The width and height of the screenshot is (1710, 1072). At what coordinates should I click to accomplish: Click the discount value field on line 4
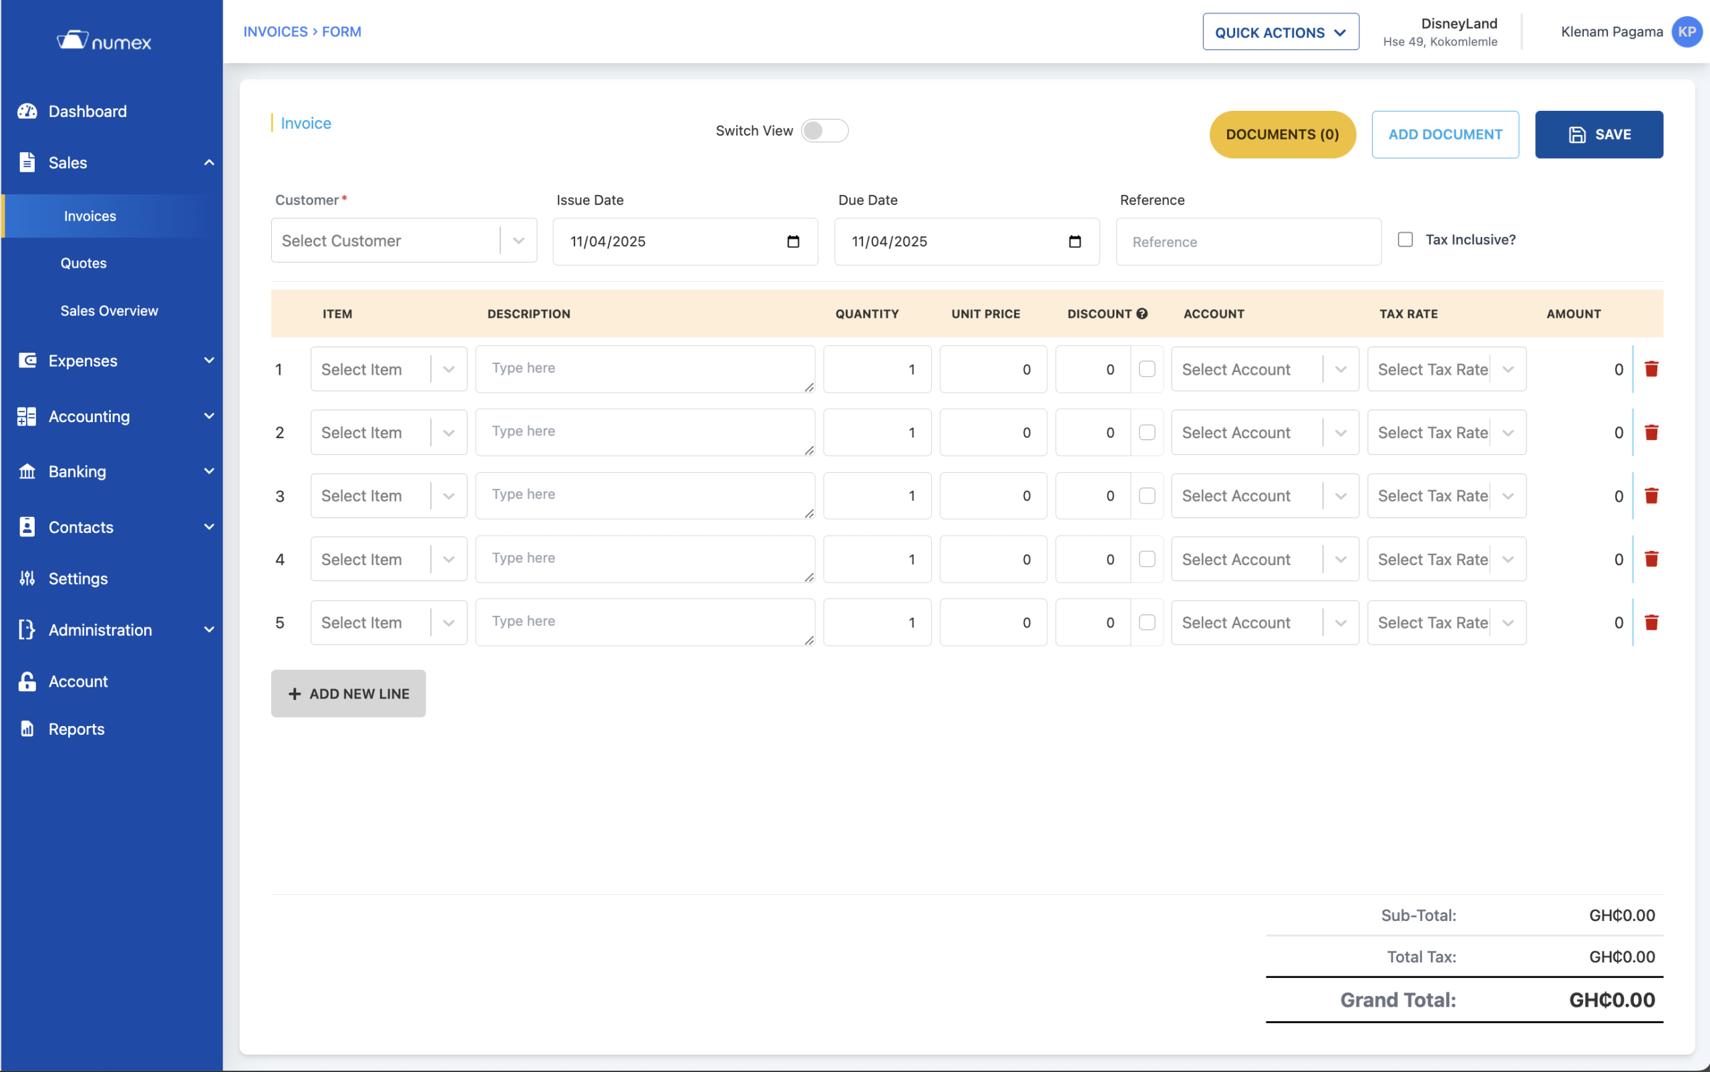click(1093, 558)
